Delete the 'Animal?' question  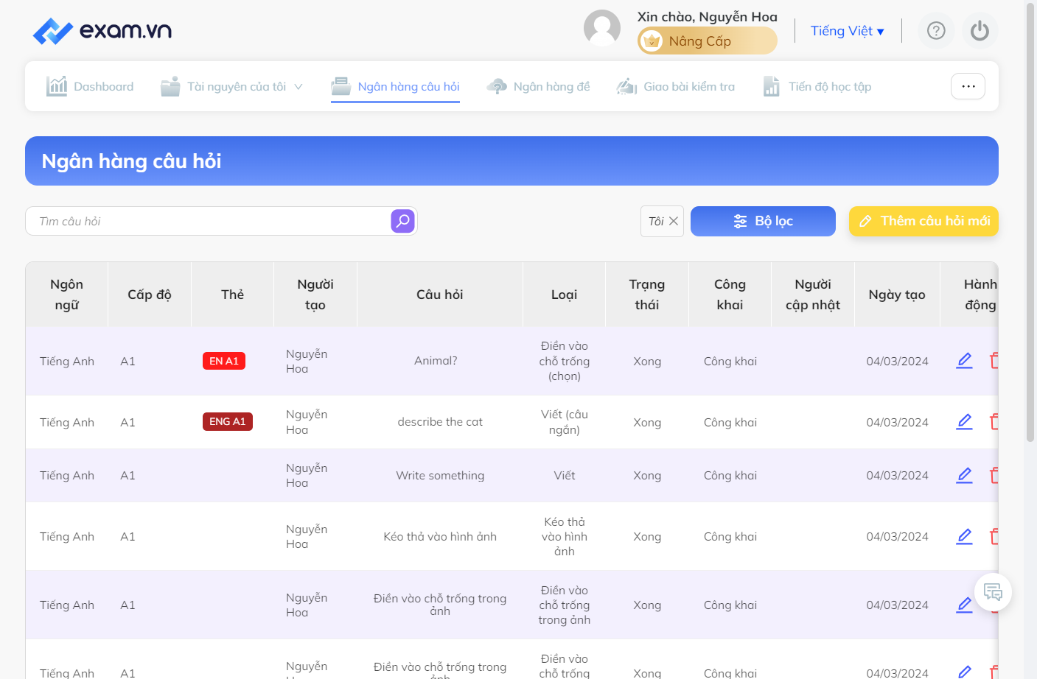pyautogui.click(x=994, y=361)
